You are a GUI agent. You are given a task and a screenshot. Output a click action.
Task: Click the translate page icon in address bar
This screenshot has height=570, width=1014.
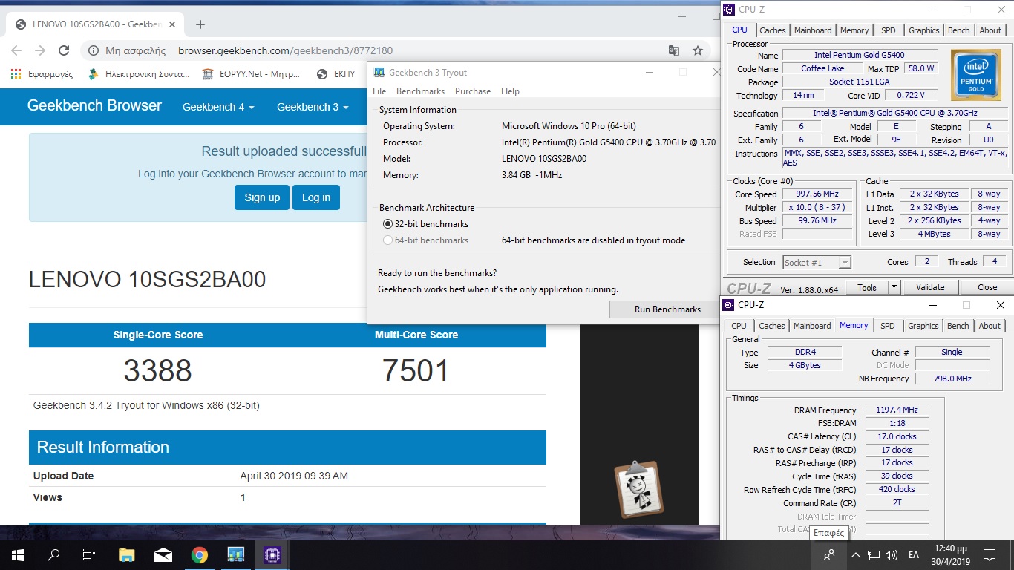(673, 50)
